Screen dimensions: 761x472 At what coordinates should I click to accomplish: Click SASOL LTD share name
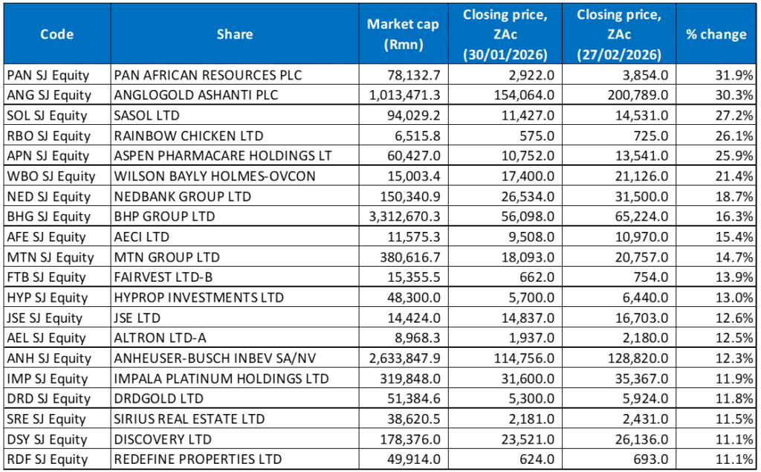pos(148,115)
